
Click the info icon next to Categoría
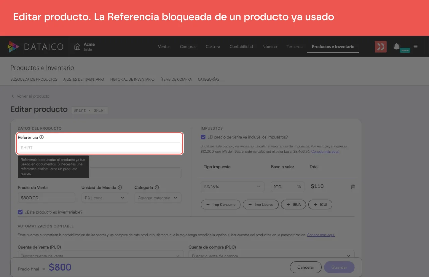(x=157, y=188)
